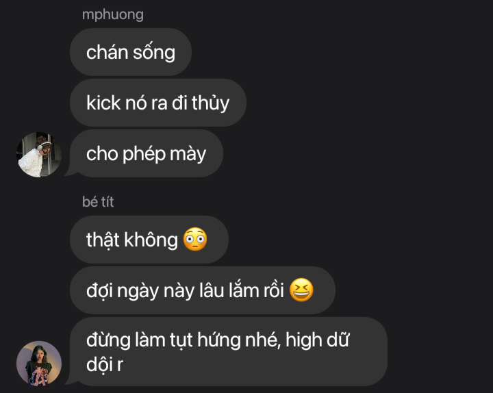Select the "chán sống" message bubble
This screenshot has height=393, width=493.
click(131, 52)
